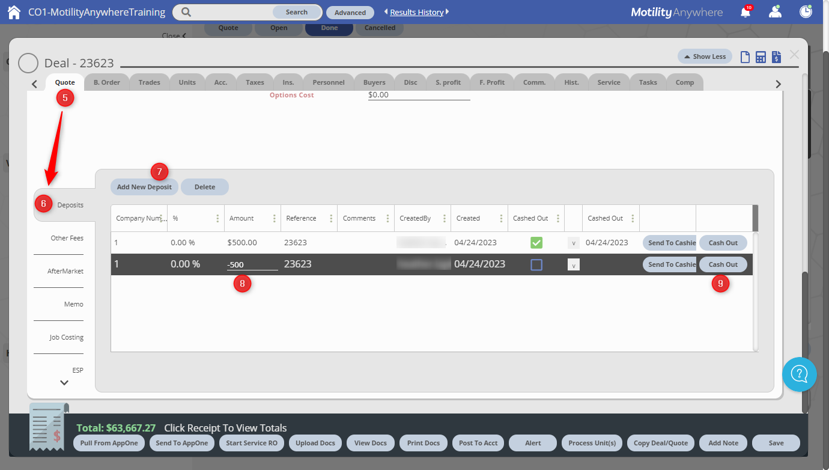The image size is (829, 470).
Task: Check Cashed Out on the -500 deposit
Action: point(536,264)
